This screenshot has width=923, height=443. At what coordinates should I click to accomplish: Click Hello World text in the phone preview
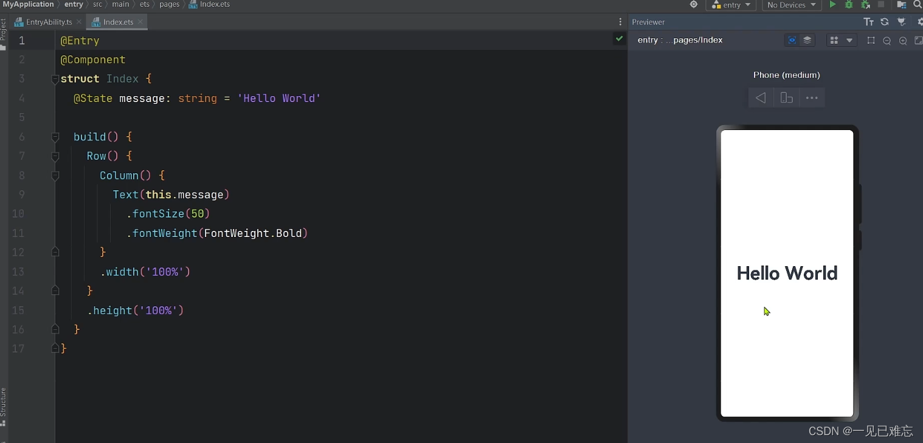pyautogui.click(x=787, y=273)
